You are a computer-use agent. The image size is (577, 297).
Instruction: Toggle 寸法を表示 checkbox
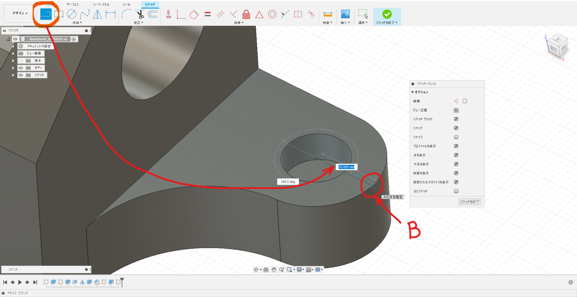456,164
